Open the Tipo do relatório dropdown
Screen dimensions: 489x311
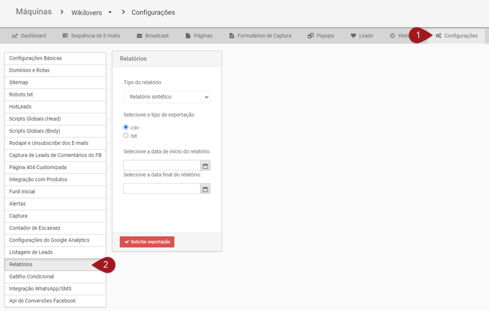tap(167, 97)
